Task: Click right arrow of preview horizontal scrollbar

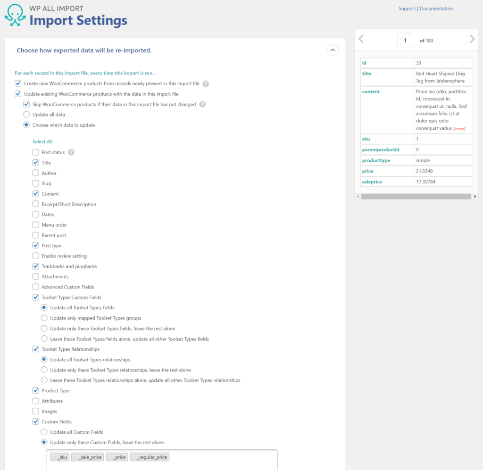Action: click(475, 197)
